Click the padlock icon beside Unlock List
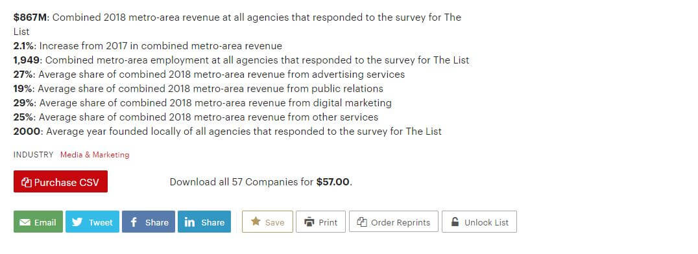The width and height of the screenshot is (698, 254). [455, 222]
